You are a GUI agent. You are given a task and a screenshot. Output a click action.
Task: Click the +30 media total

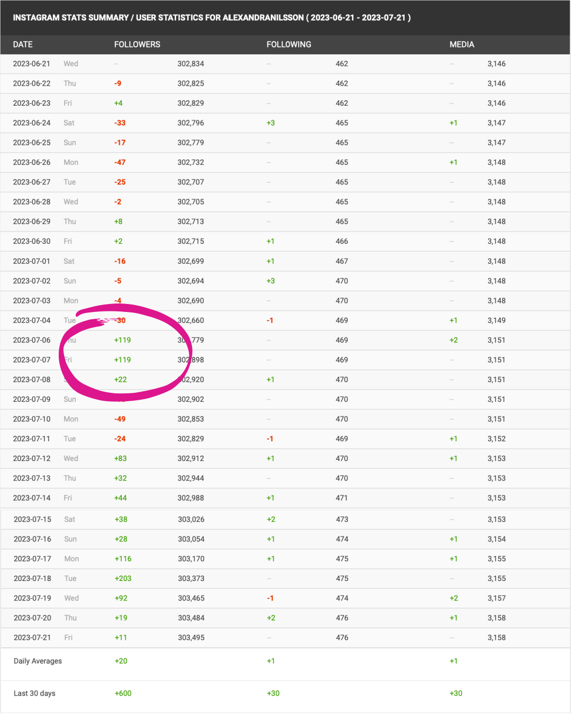click(456, 694)
